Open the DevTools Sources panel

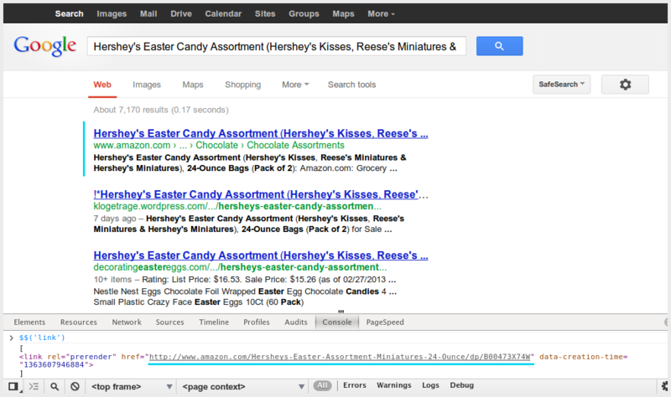click(170, 322)
